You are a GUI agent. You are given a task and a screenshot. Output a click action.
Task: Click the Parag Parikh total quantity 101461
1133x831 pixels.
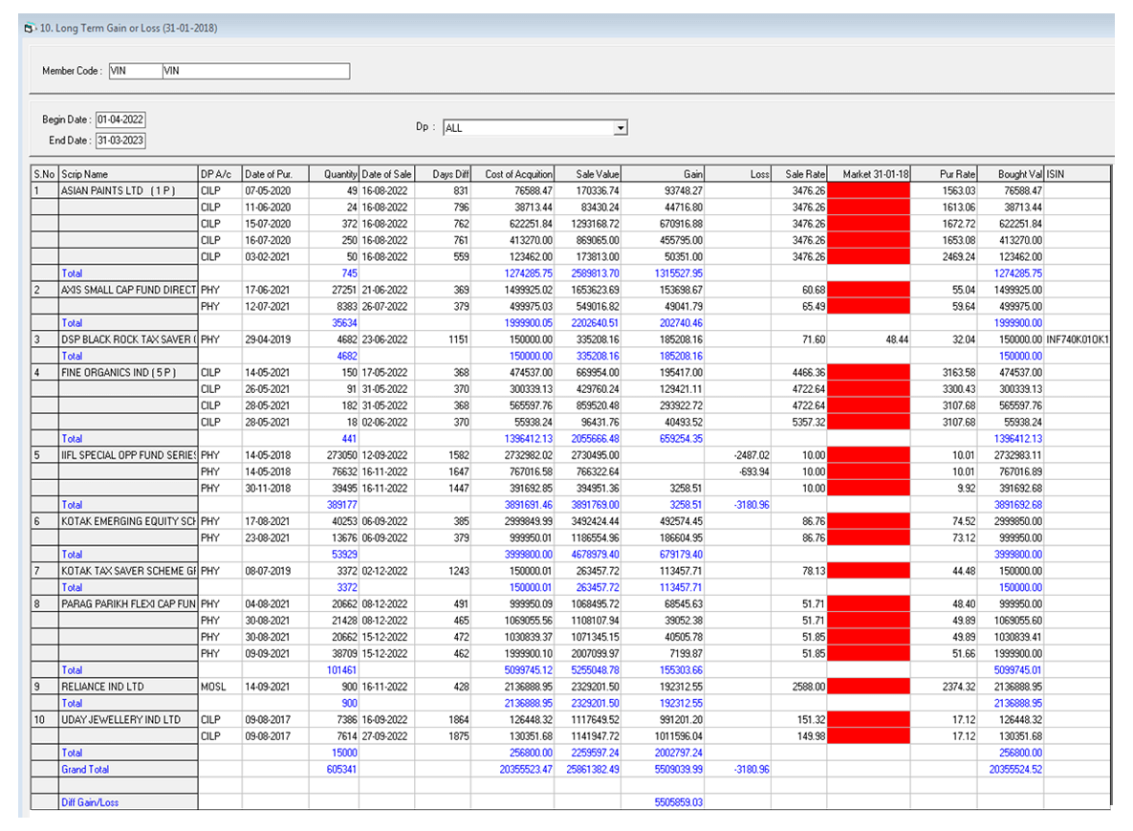coord(341,669)
